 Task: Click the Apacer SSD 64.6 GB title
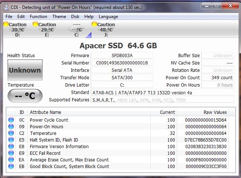tap(118, 45)
